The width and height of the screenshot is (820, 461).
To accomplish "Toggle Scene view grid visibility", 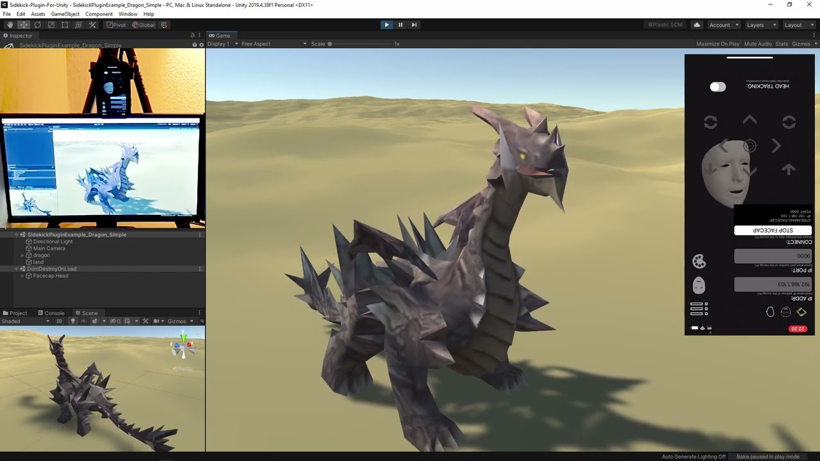I will tap(127, 321).
